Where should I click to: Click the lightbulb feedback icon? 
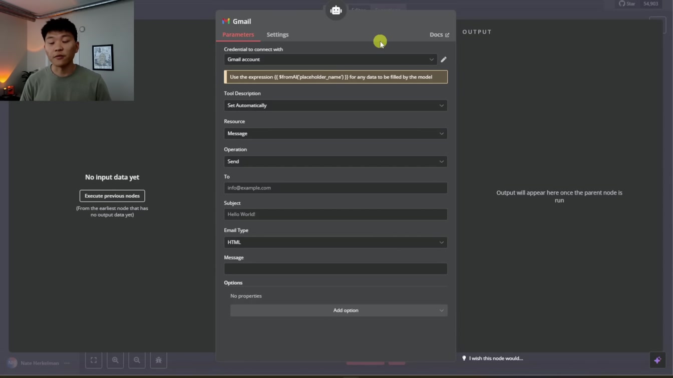(x=464, y=358)
